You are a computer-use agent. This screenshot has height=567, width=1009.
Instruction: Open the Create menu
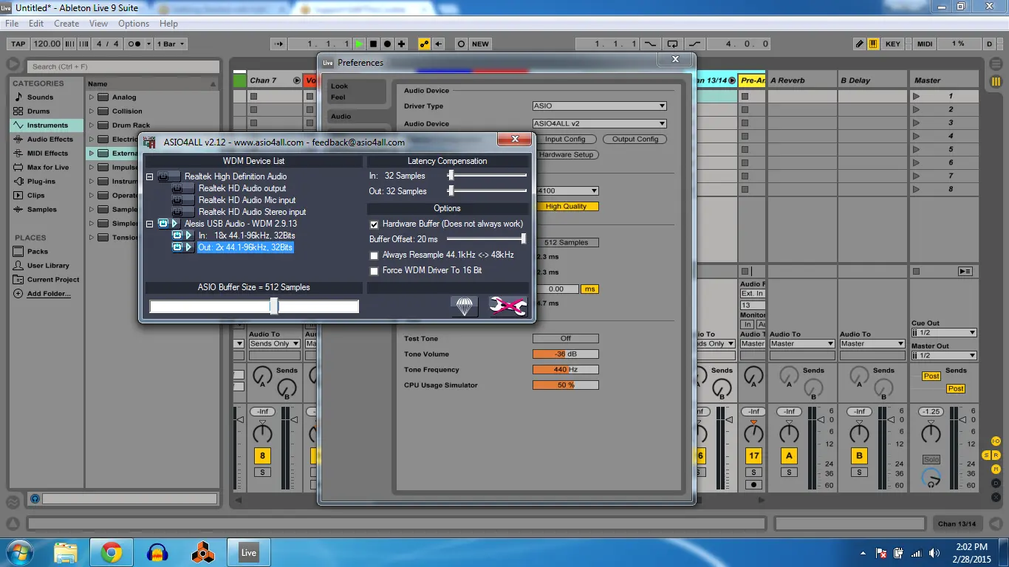(x=66, y=24)
